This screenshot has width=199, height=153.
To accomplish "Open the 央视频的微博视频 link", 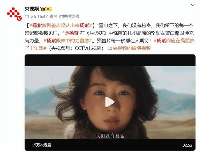I will tap(132, 48).
